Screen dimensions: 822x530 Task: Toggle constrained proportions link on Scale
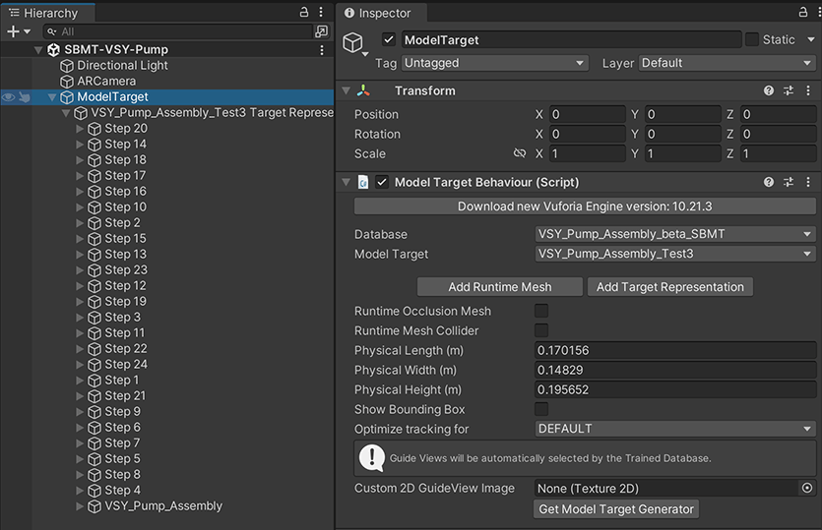[x=519, y=153]
